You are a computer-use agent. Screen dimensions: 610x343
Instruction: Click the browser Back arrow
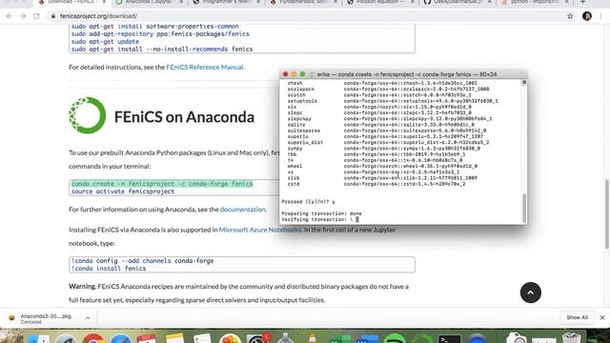point(10,16)
